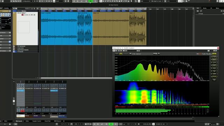Screen dimensions: 224x126
Task: Adjust the pan control on the Stereo Out channel
Action: pos(62,82)
